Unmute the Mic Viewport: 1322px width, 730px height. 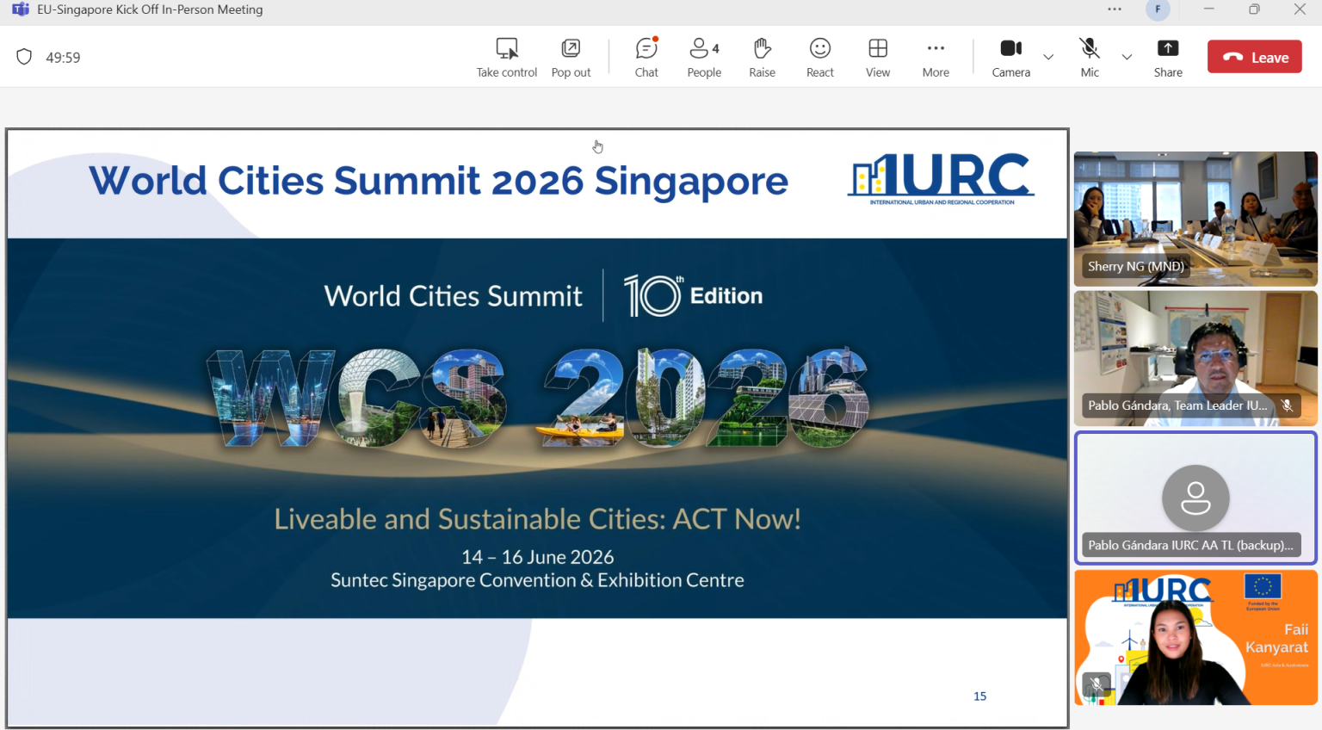click(1090, 56)
